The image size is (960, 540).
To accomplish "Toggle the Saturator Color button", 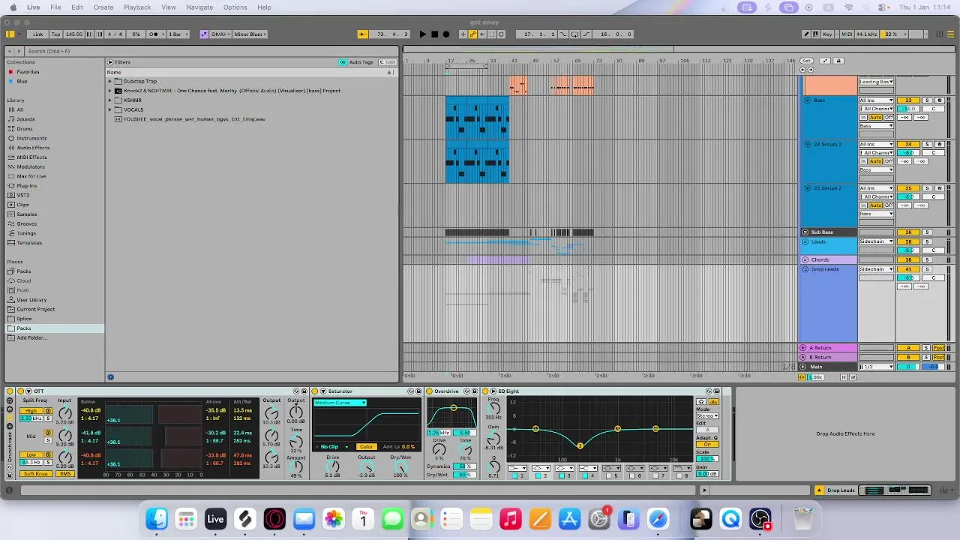I will (x=366, y=446).
